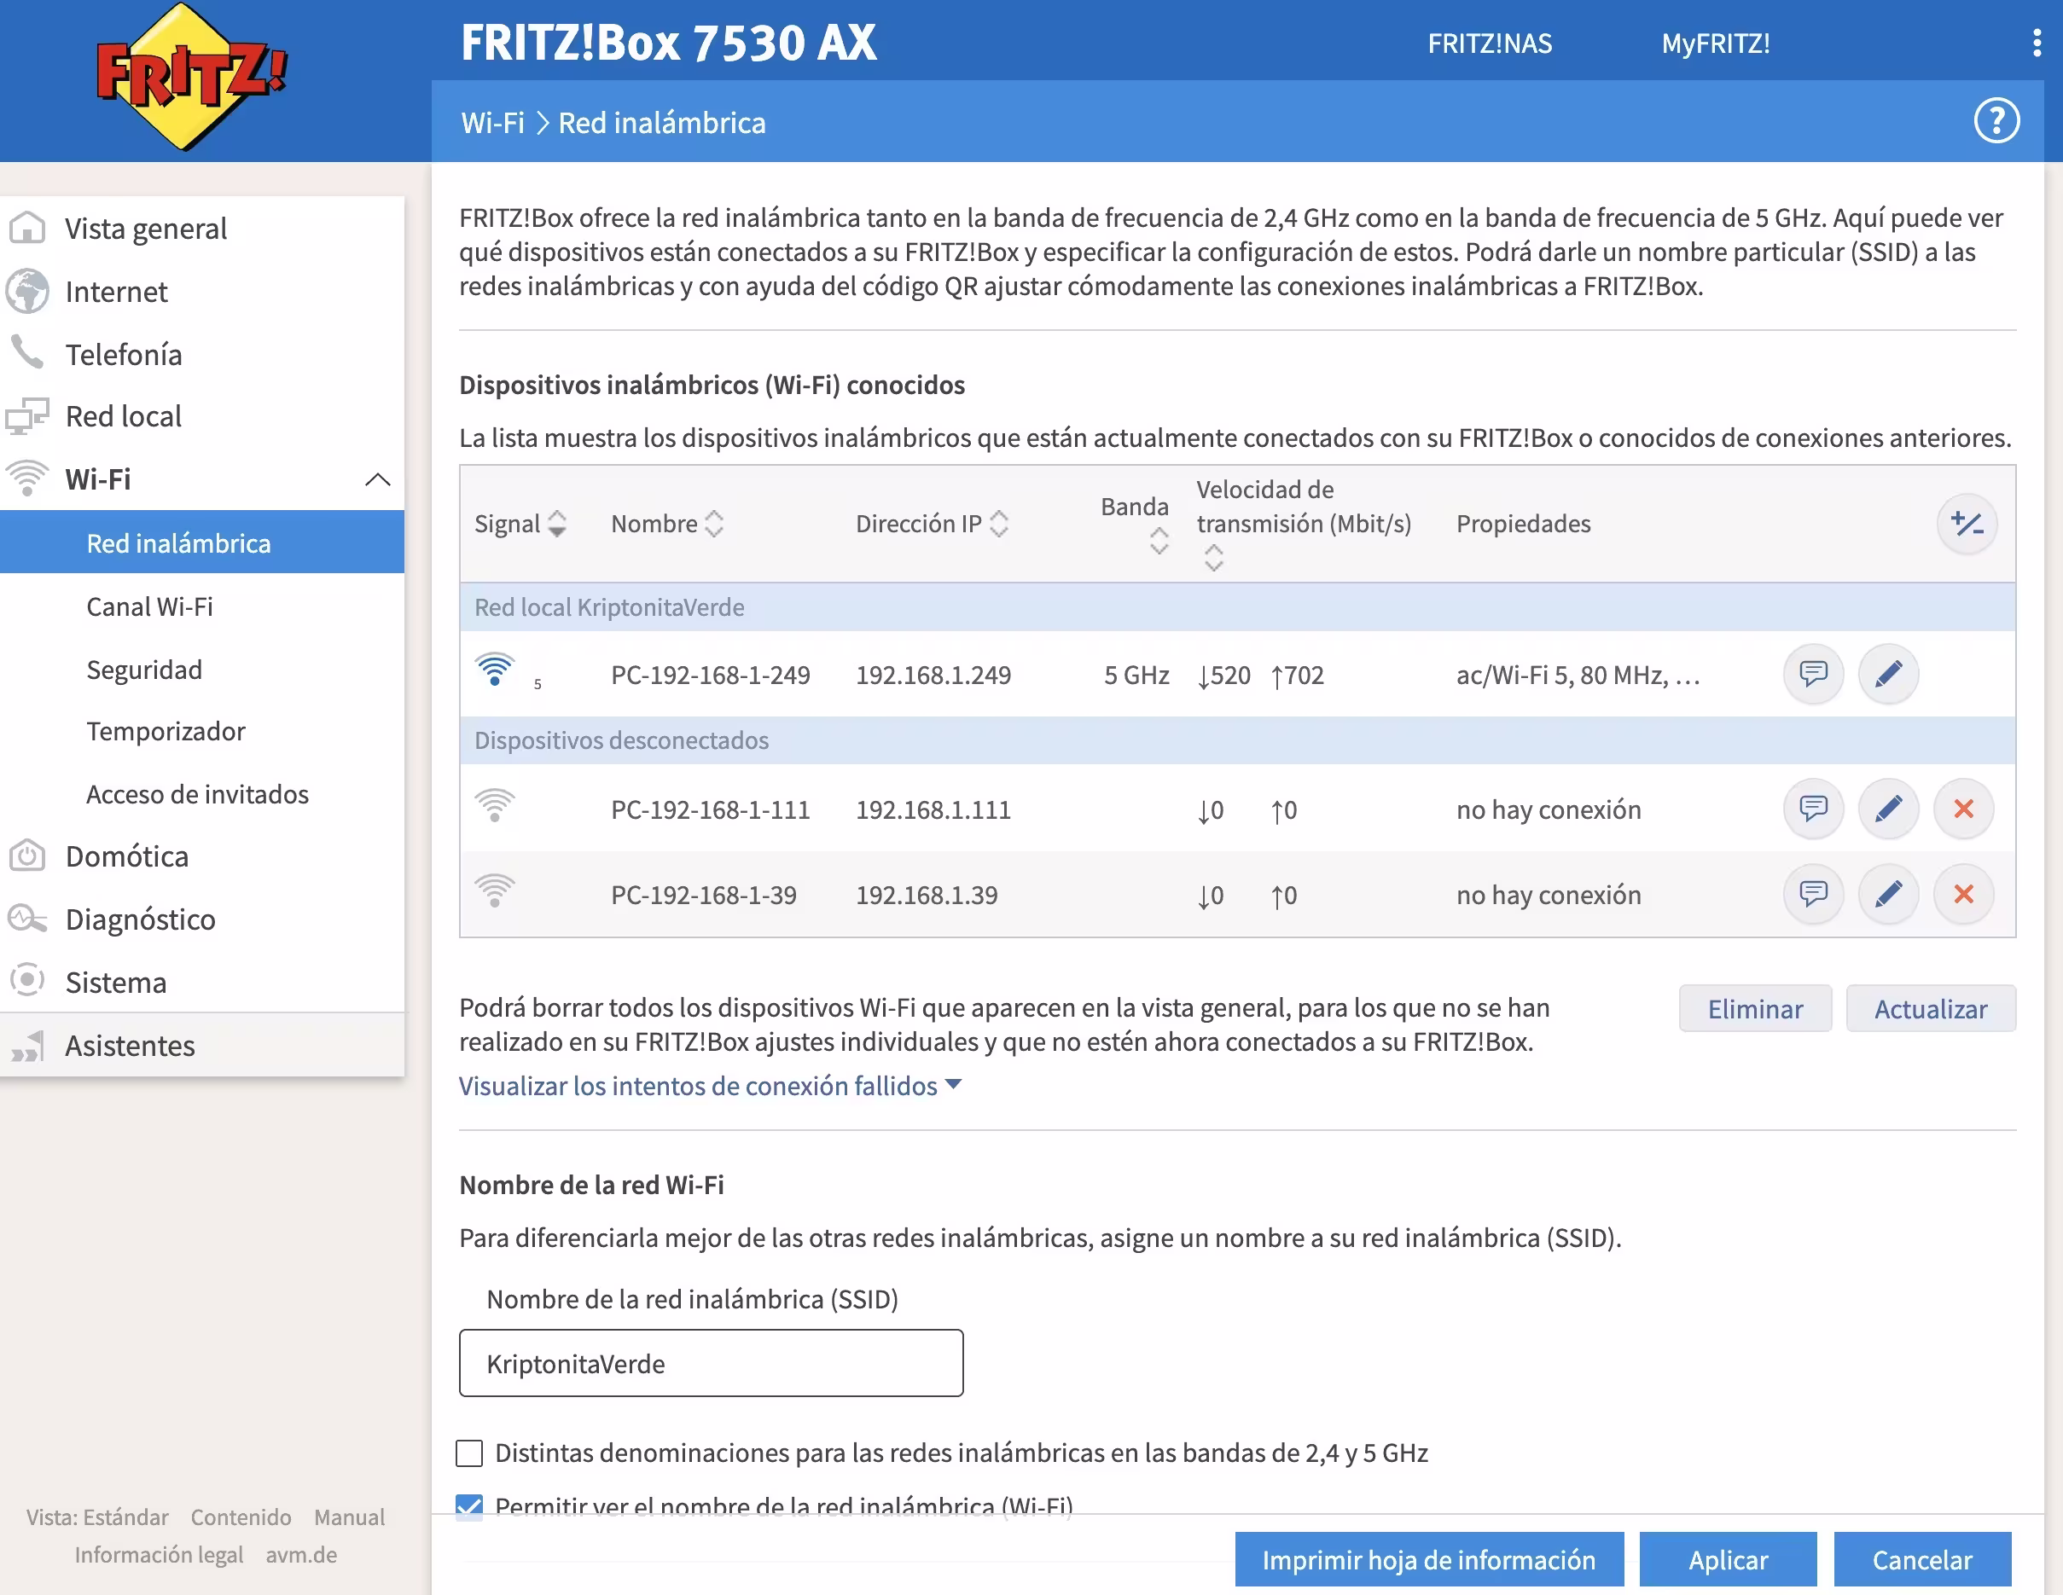The image size is (2063, 1595).
Task: Delete device PC-192-168-1-111 red X
Action: 1963,809
